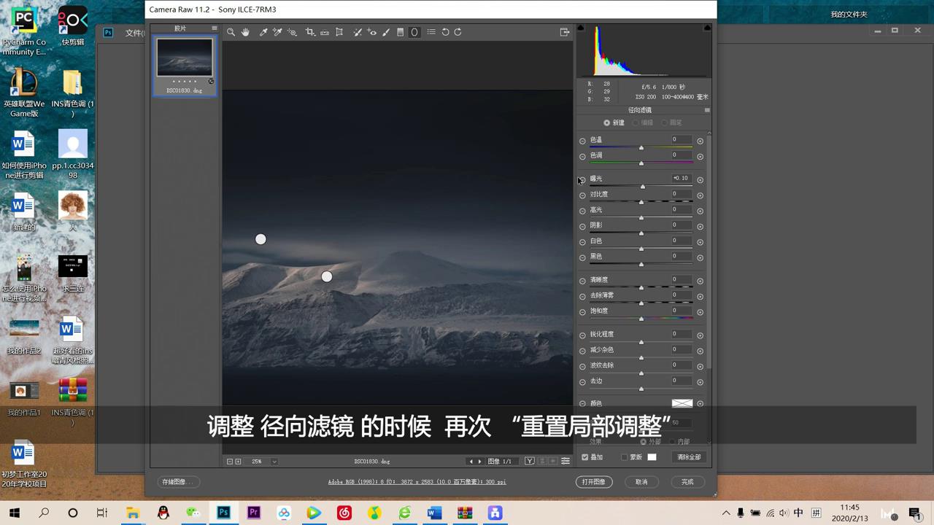Open the 25% zoom level dropdown
The height and width of the screenshot is (525, 934).
pyautogui.click(x=274, y=461)
